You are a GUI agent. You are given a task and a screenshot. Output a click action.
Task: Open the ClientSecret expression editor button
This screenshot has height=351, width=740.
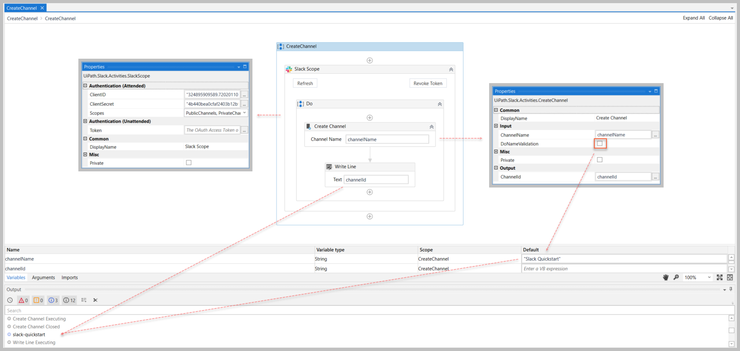point(245,104)
